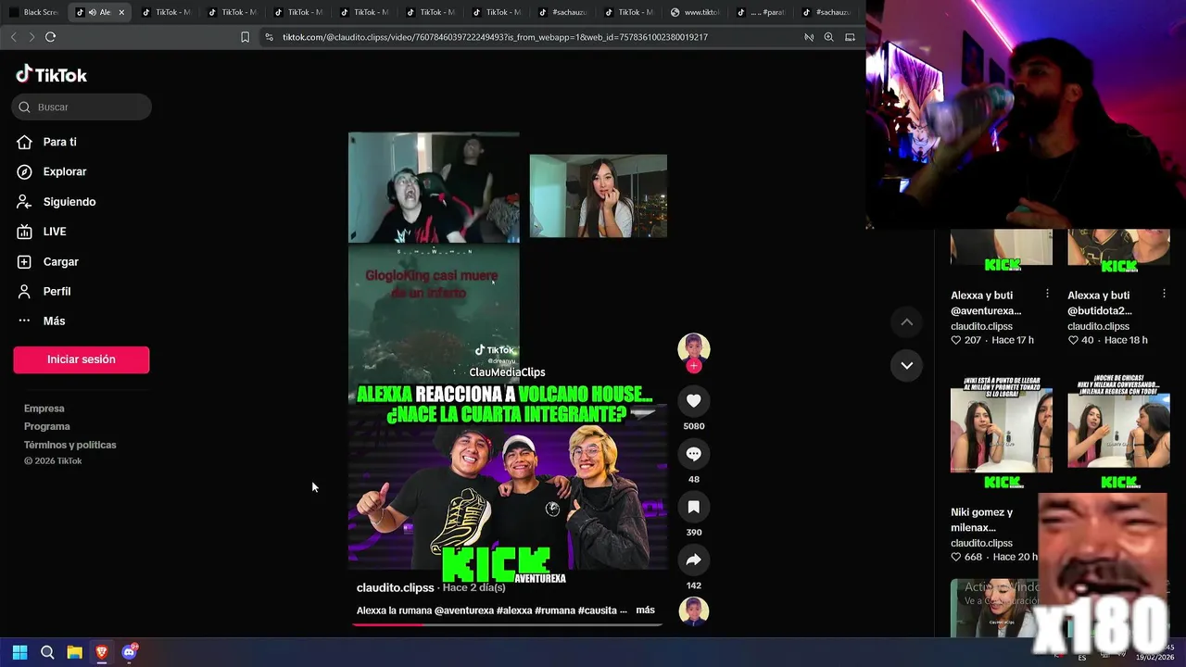Open the sound avatar below the share count

693,612
